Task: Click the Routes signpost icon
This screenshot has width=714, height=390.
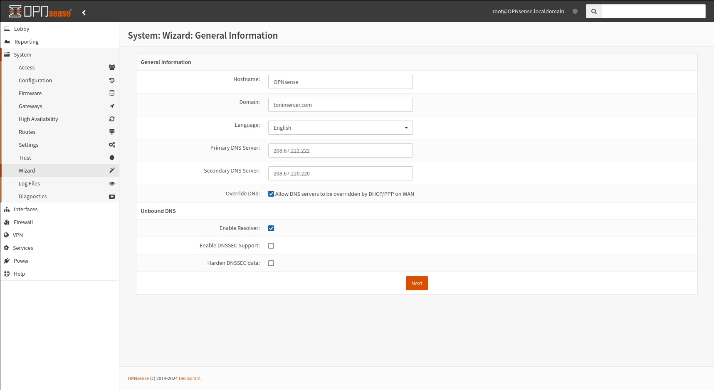Action: [x=112, y=132]
